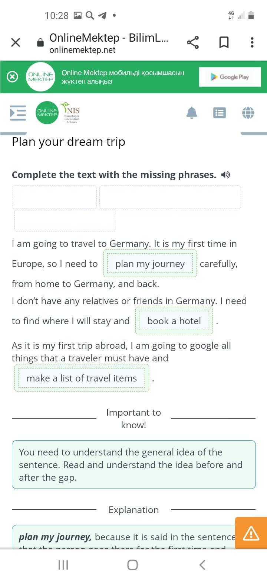Viewport: 267px width, 580px height.
Task: Select the 'book a hotel' phrase chip
Action: [x=174, y=321]
